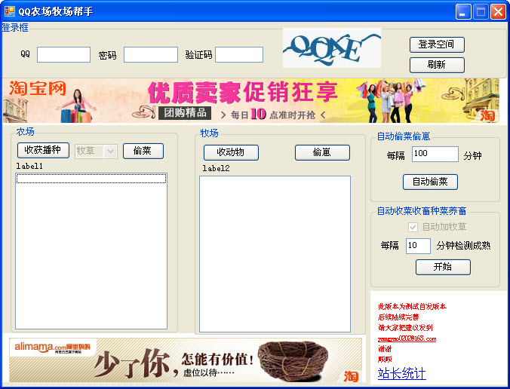Click the app icon in title bar
510x389 pixels.
point(10,12)
